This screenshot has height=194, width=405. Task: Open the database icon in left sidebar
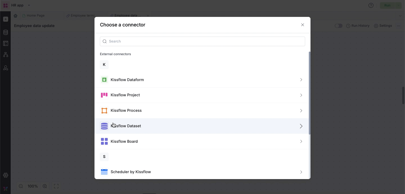point(5,32)
